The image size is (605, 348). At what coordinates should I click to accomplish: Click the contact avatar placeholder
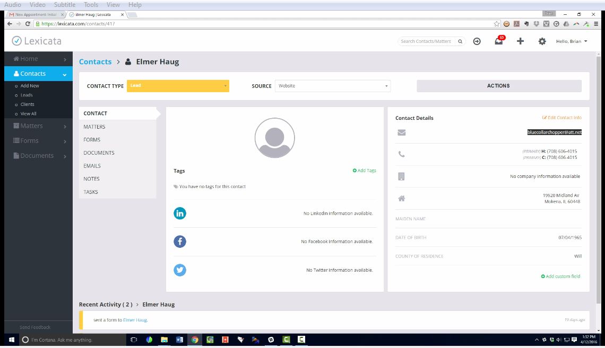pos(275,138)
